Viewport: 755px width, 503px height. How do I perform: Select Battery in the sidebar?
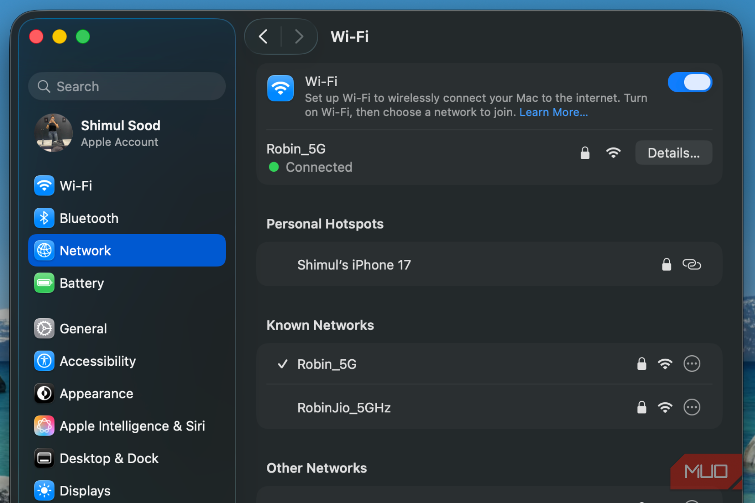[x=127, y=283]
